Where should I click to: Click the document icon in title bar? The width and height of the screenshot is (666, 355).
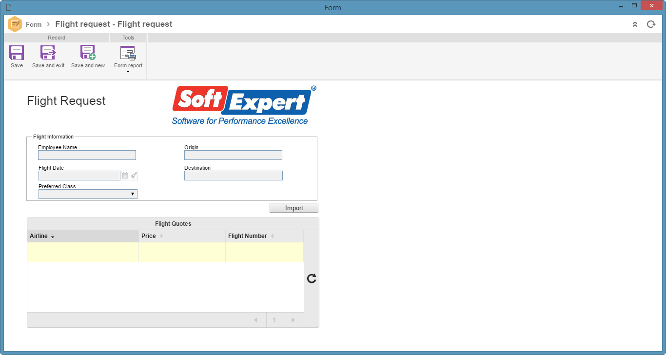click(8, 7)
